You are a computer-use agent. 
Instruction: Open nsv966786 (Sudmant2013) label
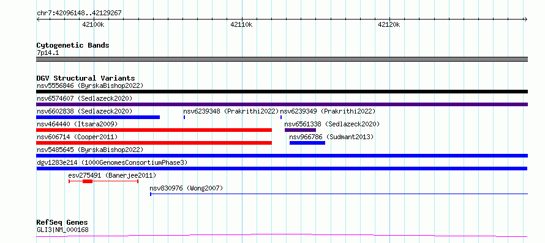(331, 137)
